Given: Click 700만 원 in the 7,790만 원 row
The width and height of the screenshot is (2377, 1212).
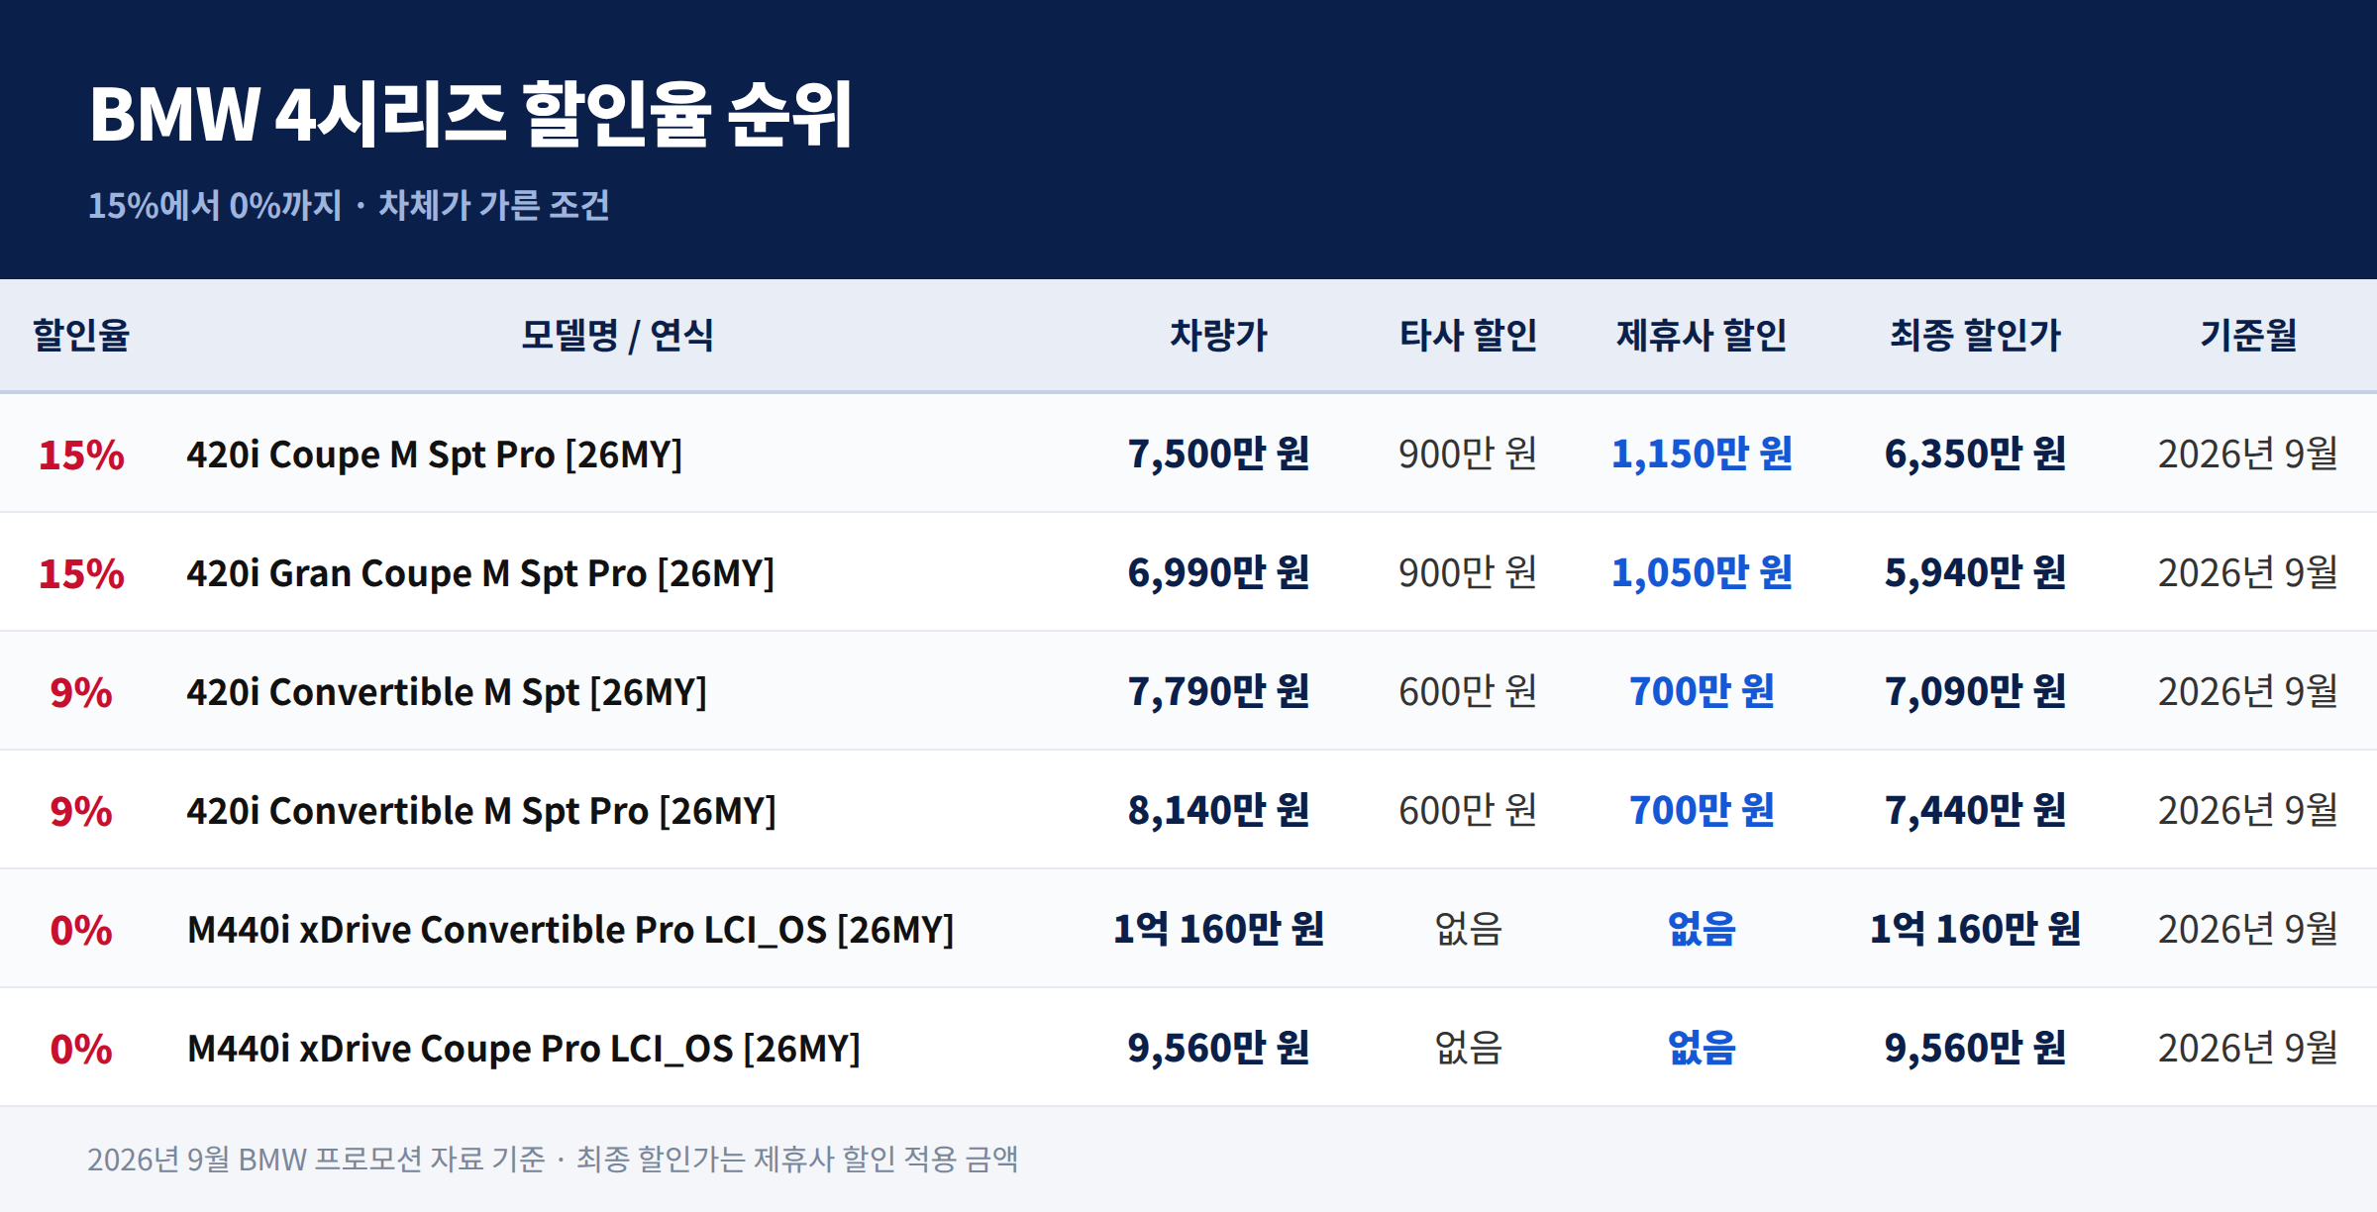Looking at the screenshot, I should coord(1702,691).
